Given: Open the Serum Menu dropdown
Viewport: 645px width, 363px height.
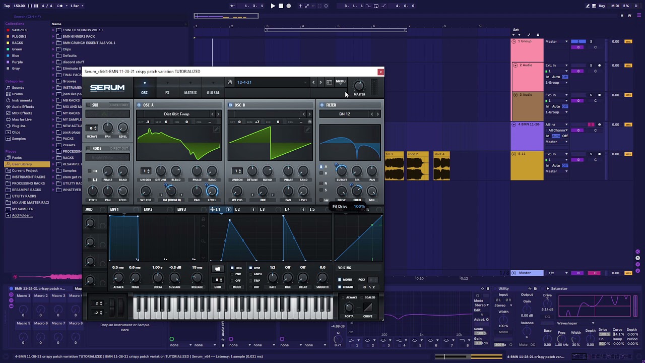Looking at the screenshot, I should 341,82.
